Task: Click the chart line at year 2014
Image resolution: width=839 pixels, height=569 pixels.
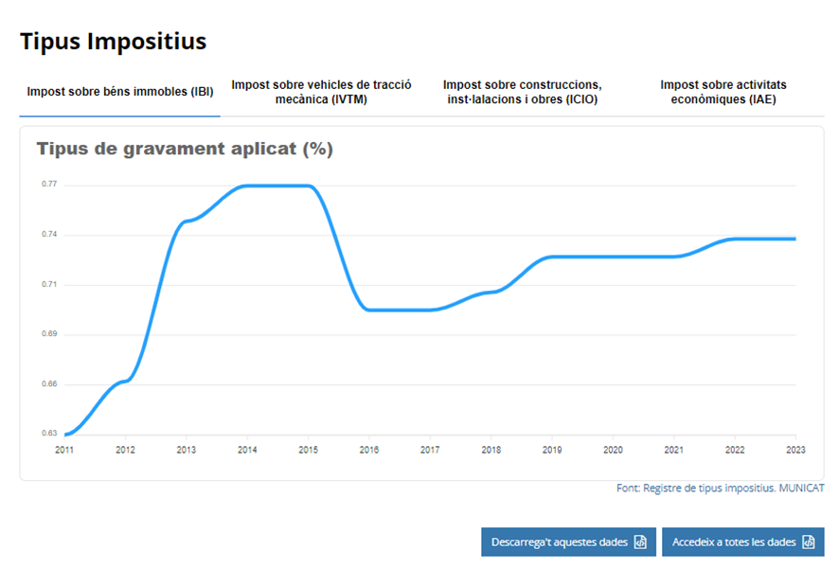Action: pyautogui.click(x=247, y=186)
